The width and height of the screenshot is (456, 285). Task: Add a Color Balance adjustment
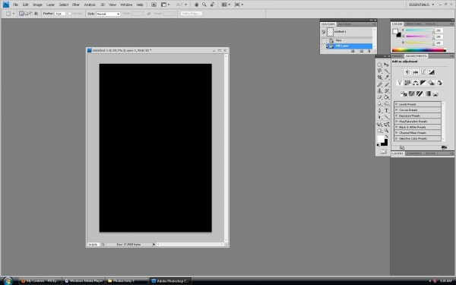[x=415, y=83]
